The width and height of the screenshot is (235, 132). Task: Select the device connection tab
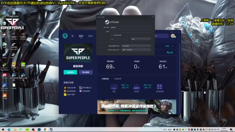coord(105,79)
